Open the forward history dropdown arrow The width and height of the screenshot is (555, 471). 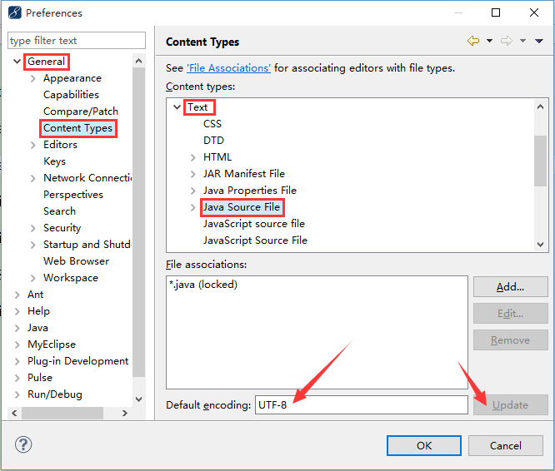click(x=522, y=41)
